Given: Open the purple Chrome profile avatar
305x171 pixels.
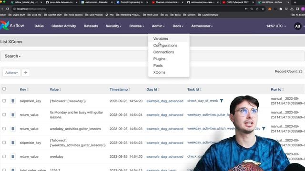Looking at the screenshot, I should [303, 9].
